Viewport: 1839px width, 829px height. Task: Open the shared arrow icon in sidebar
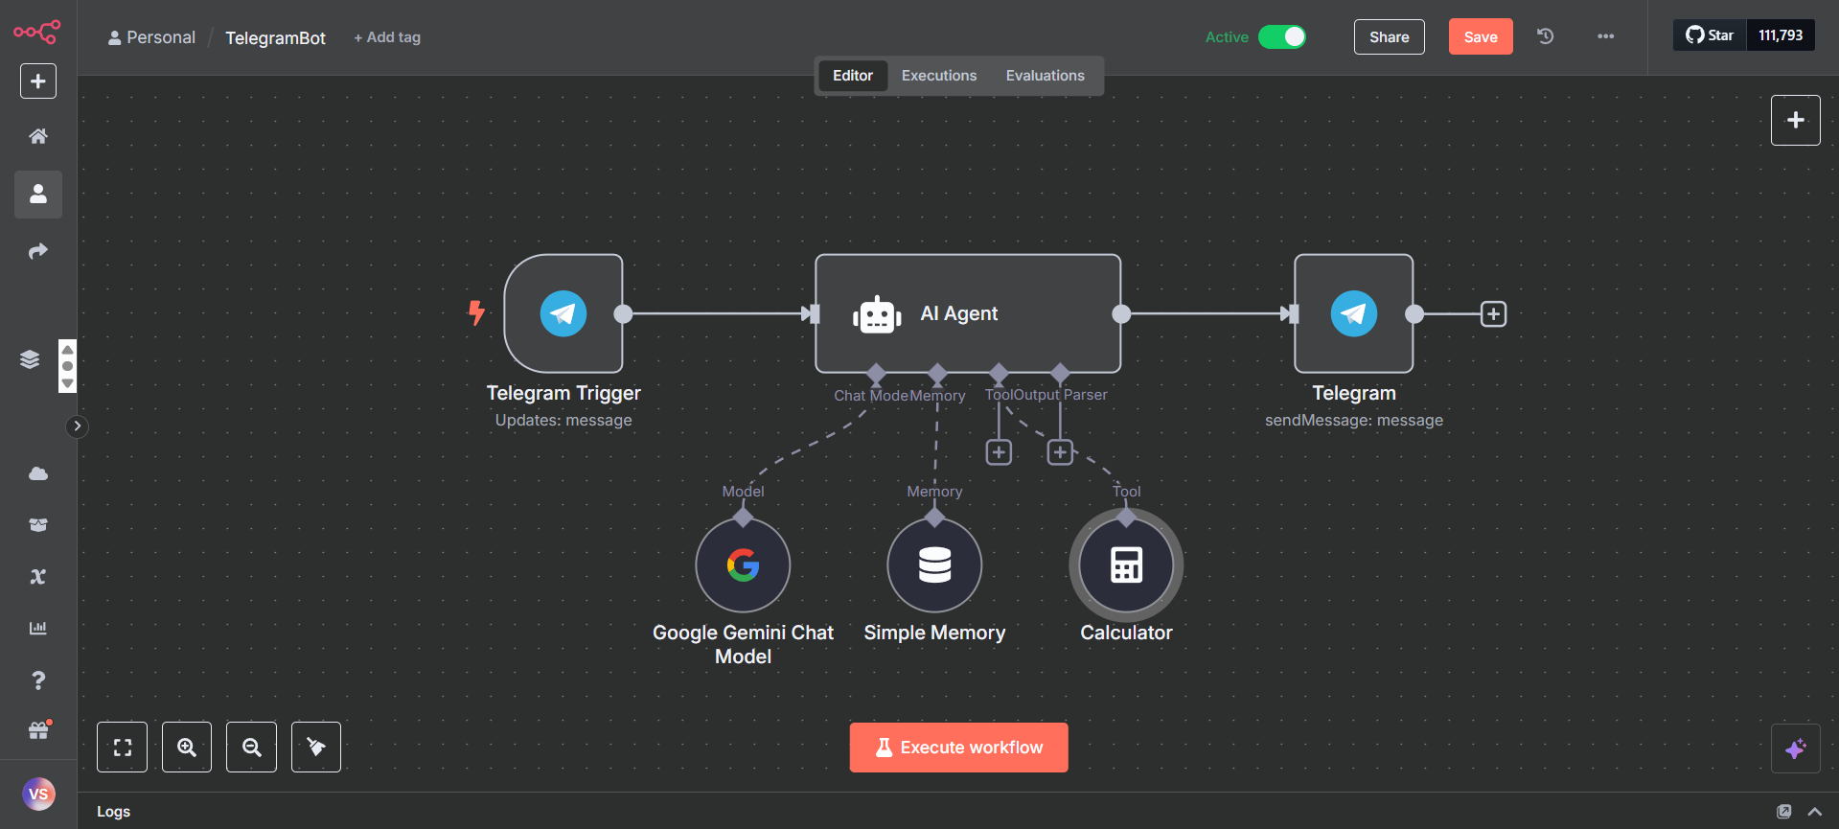click(38, 251)
